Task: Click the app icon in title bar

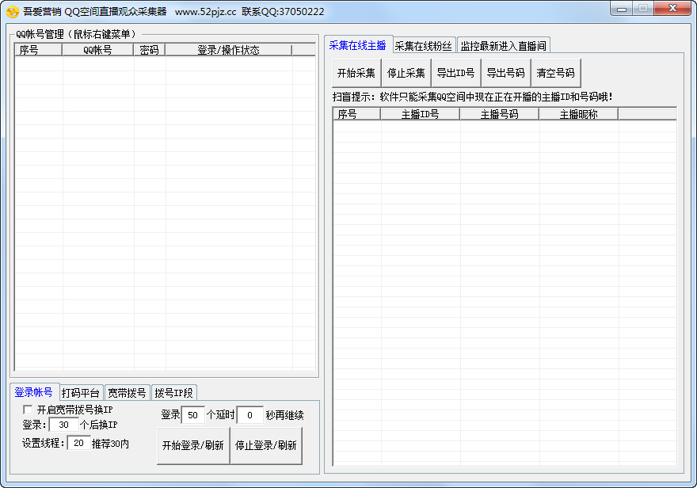Action: 12,12
